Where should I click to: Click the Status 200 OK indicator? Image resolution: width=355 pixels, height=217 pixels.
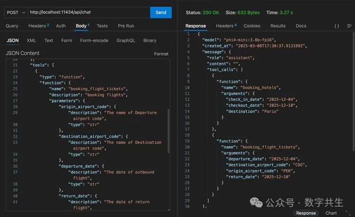203,13
